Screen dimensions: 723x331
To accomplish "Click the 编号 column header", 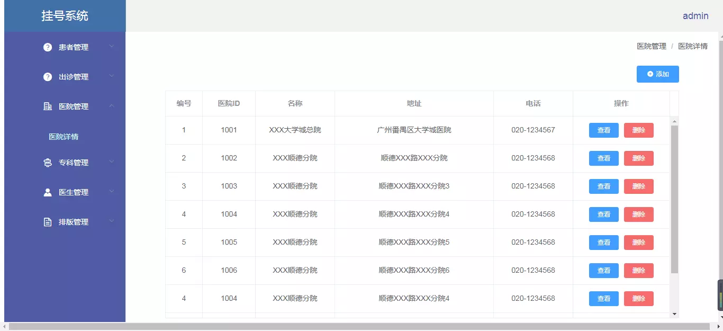I will (184, 103).
